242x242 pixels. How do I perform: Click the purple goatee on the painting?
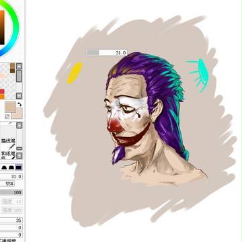click(x=118, y=155)
